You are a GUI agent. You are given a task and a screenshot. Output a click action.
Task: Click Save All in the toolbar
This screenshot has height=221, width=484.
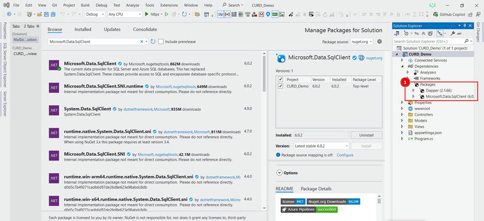point(53,14)
